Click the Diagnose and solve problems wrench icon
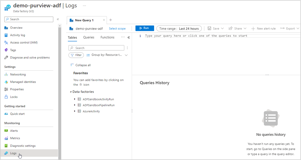This screenshot has height=160, width=301. point(6,58)
